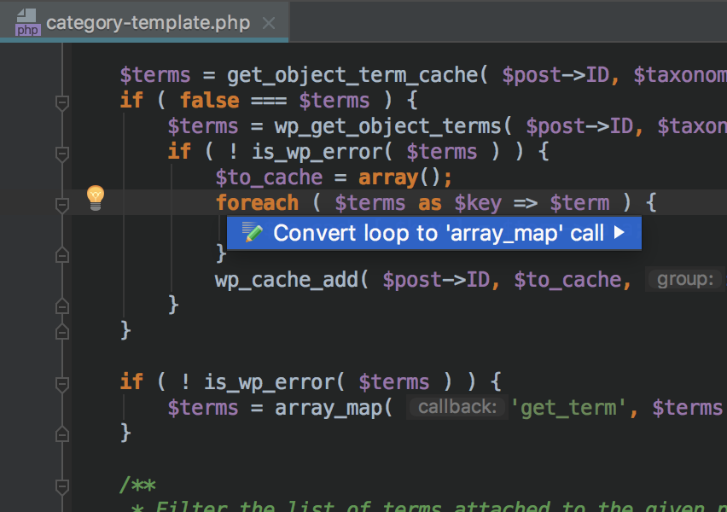Click the 'callback:' parameter hint

click(x=457, y=407)
